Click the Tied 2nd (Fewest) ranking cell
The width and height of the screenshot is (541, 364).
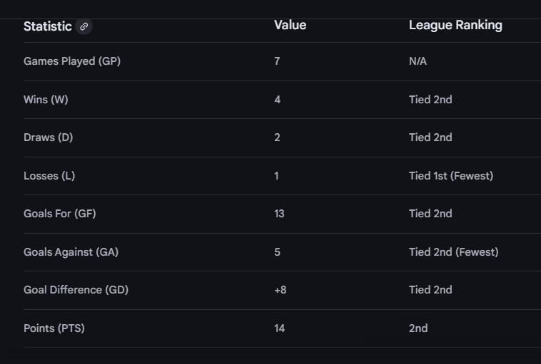454,252
